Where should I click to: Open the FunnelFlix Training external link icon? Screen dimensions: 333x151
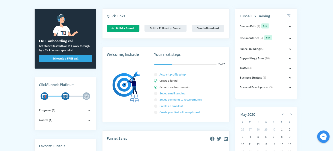(x=288, y=16)
